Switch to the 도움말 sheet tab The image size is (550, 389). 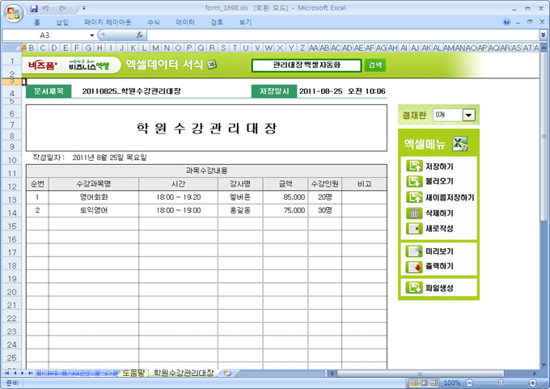coord(133,373)
